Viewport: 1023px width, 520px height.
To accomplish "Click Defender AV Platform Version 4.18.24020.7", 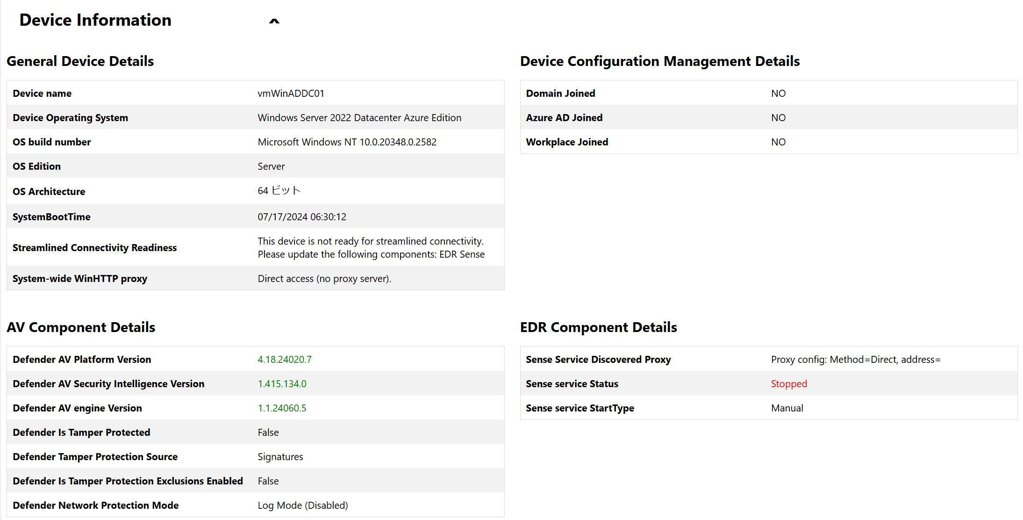I will [284, 360].
